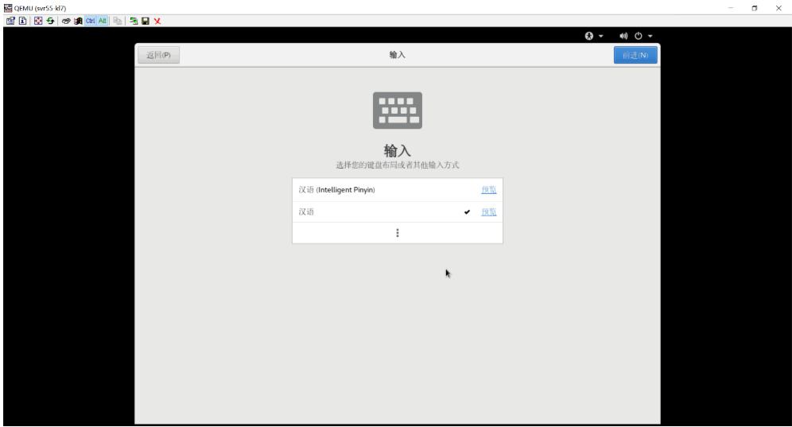Restore down the QEMU window
The image size is (792, 427).
[755, 8]
